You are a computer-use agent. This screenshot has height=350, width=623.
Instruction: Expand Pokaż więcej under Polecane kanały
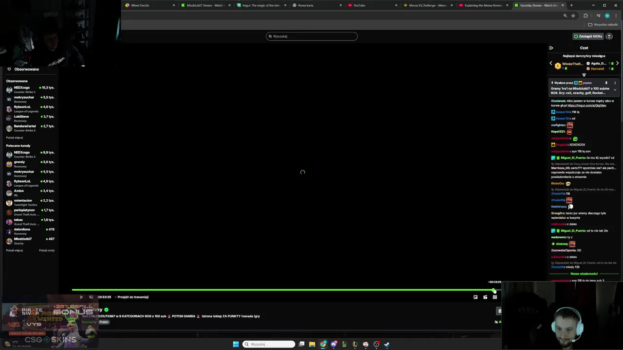(15, 250)
